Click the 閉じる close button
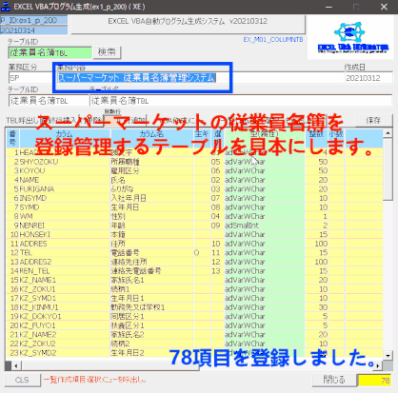 click(334, 380)
